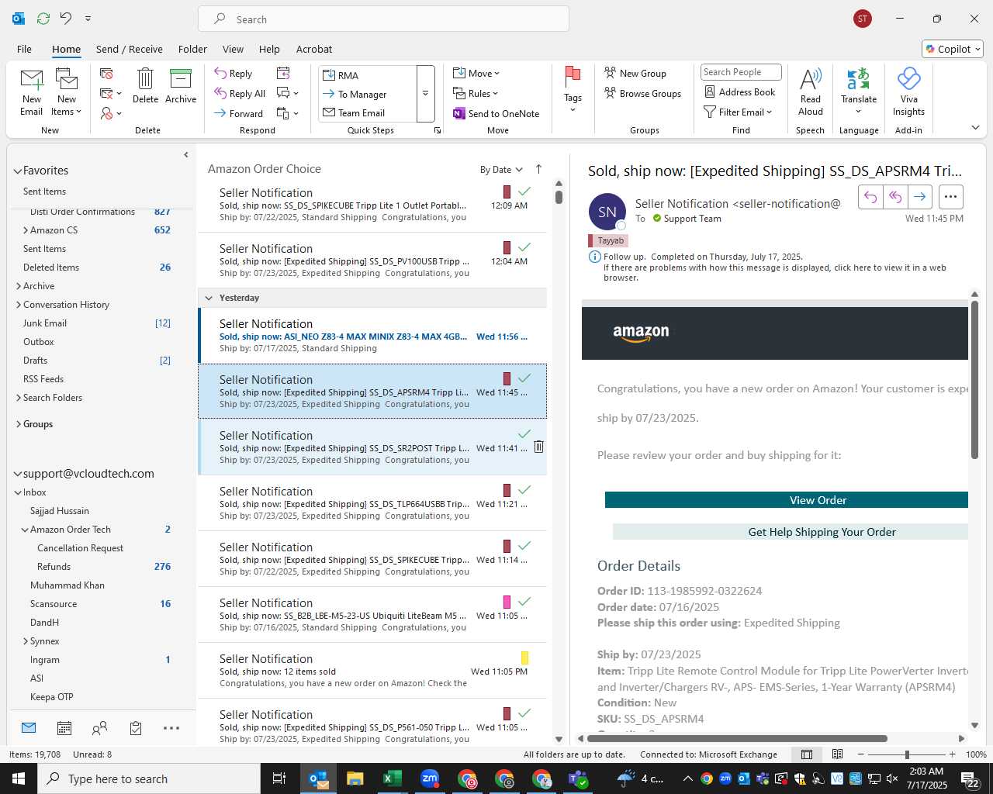Click the Search People field

741,72
